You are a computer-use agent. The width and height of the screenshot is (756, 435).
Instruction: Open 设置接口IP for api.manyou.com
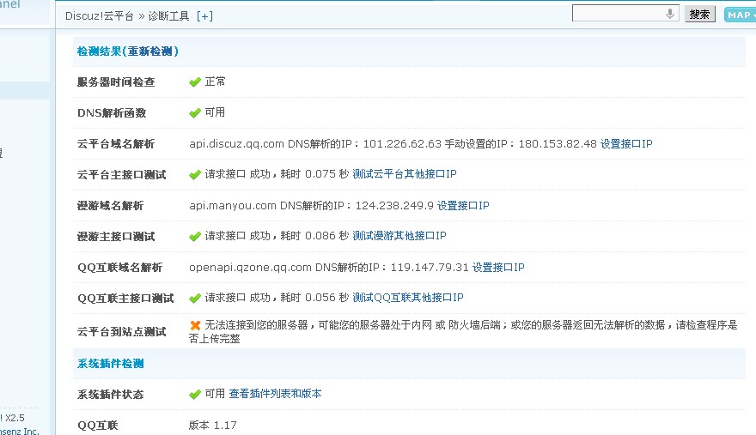pyautogui.click(x=463, y=206)
